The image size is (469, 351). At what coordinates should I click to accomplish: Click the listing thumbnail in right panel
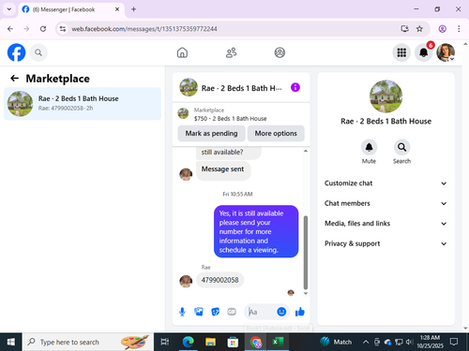point(386,96)
